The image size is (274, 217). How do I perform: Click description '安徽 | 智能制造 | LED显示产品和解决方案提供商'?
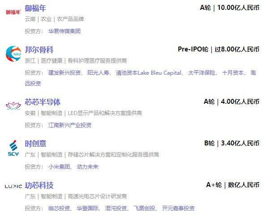click(x=83, y=113)
